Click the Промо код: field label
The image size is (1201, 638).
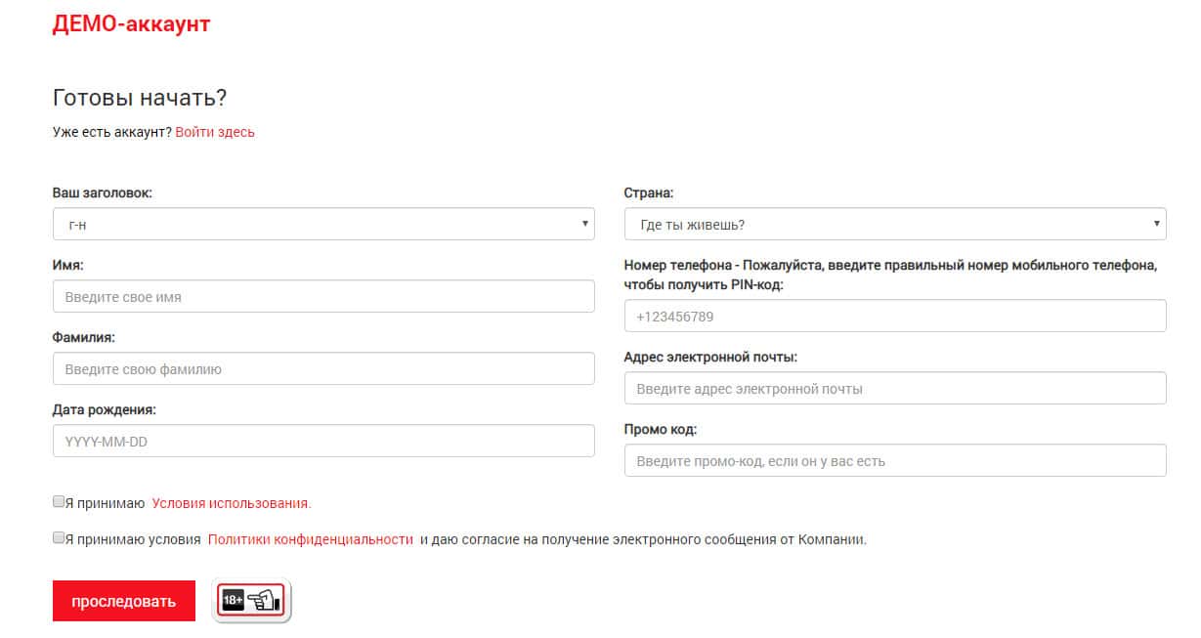pos(661,429)
